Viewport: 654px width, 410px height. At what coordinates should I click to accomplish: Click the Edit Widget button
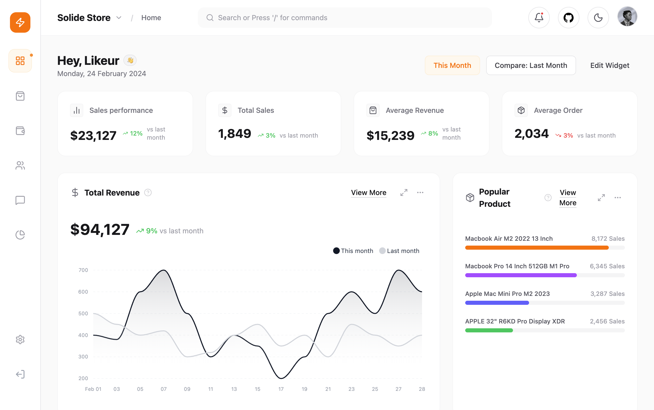[x=610, y=65]
